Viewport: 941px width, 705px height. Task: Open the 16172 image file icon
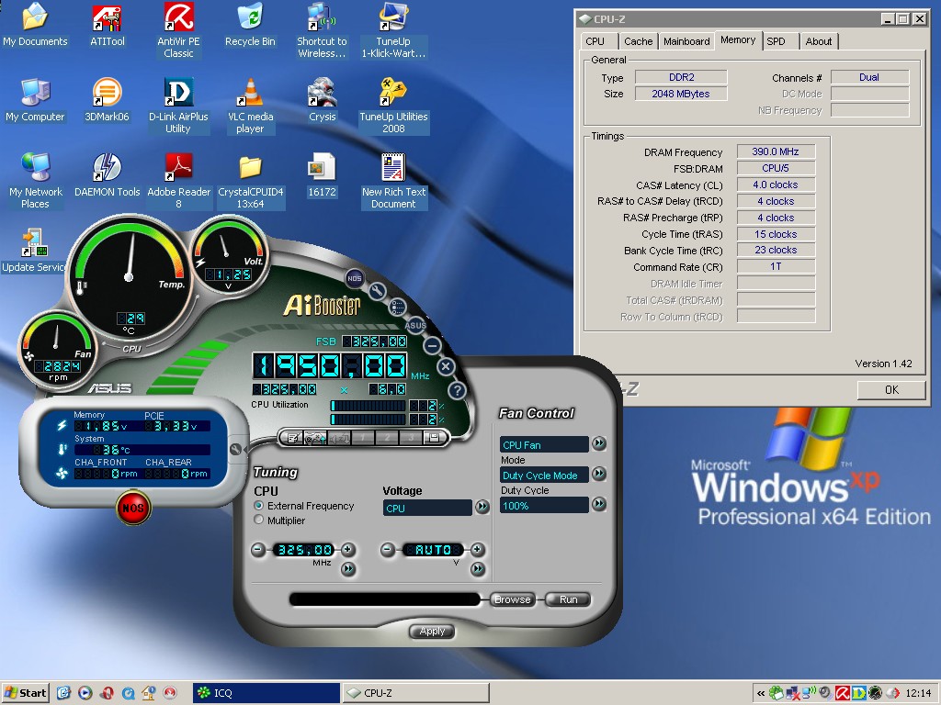(x=322, y=175)
